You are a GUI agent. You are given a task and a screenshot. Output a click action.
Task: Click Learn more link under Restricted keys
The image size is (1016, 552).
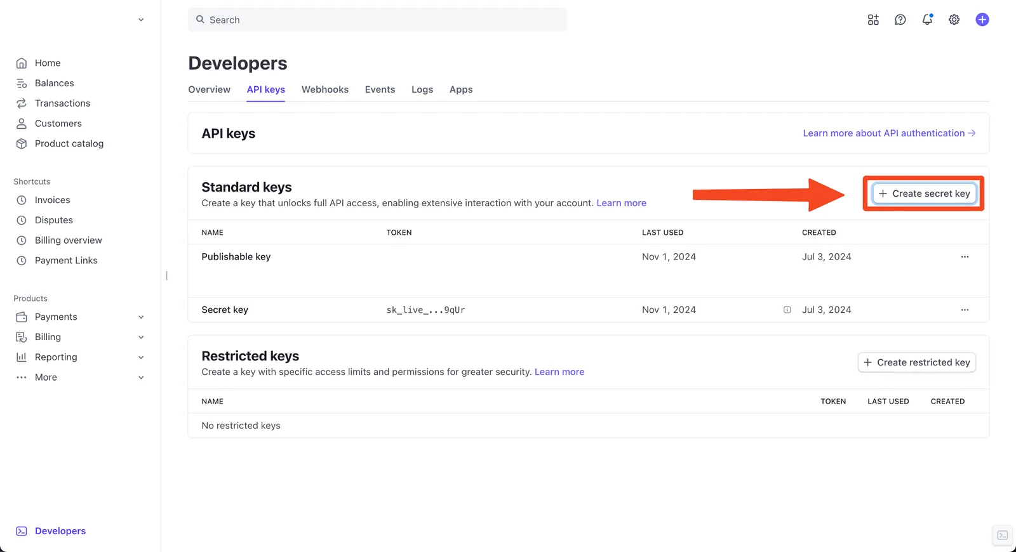click(559, 372)
